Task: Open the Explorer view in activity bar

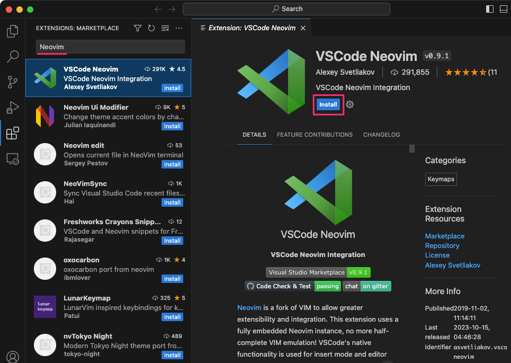Action: tap(12, 31)
